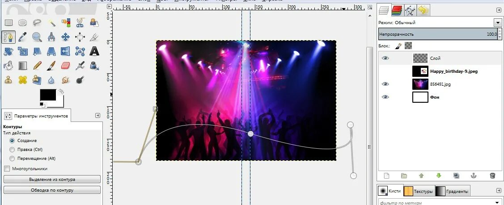Viewport: 504px width, 205px height.
Task: Select the Measure compass tool
Action: (51, 37)
